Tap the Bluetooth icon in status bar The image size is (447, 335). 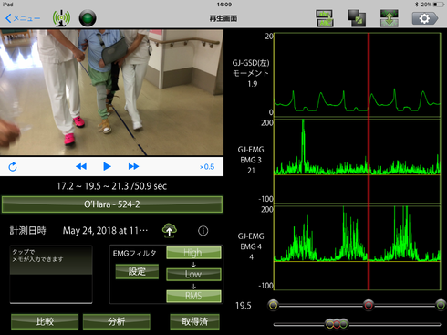pos(416,5)
